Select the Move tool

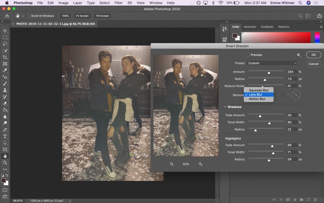(x=5, y=31)
